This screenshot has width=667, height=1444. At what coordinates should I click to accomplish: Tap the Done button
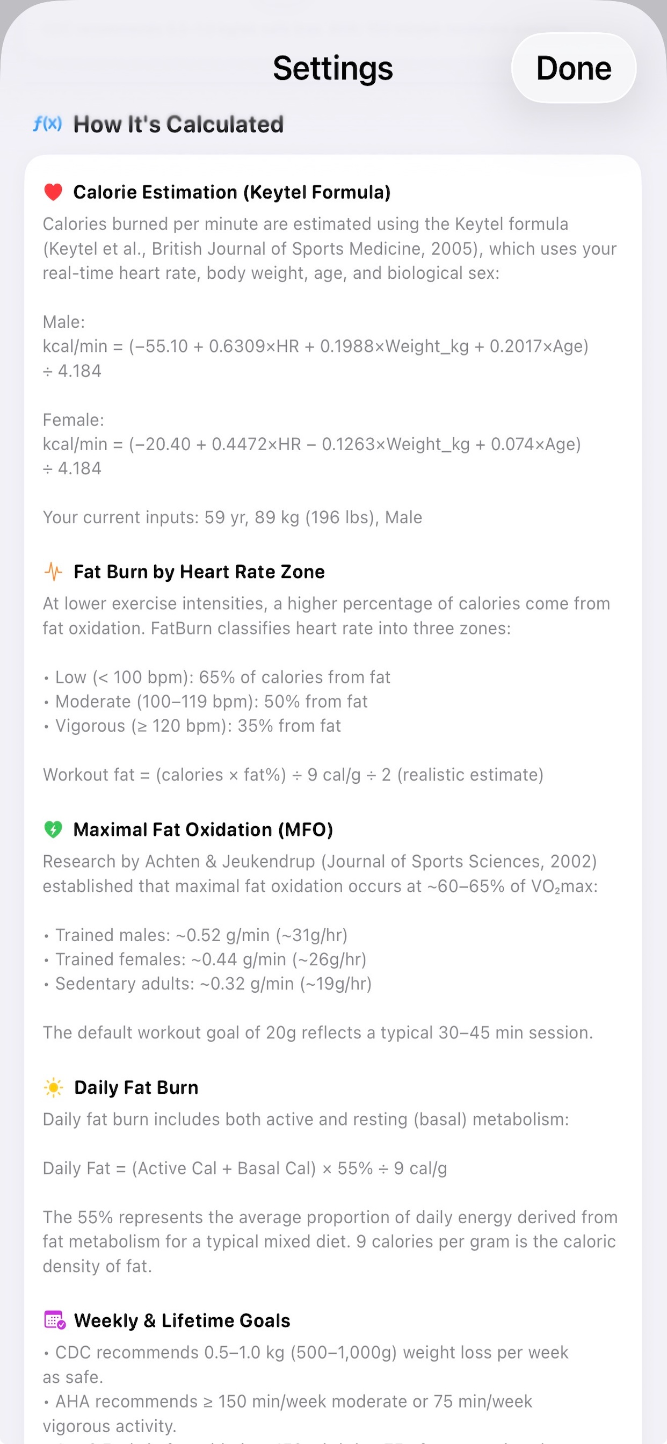click(x=574, y=68)
